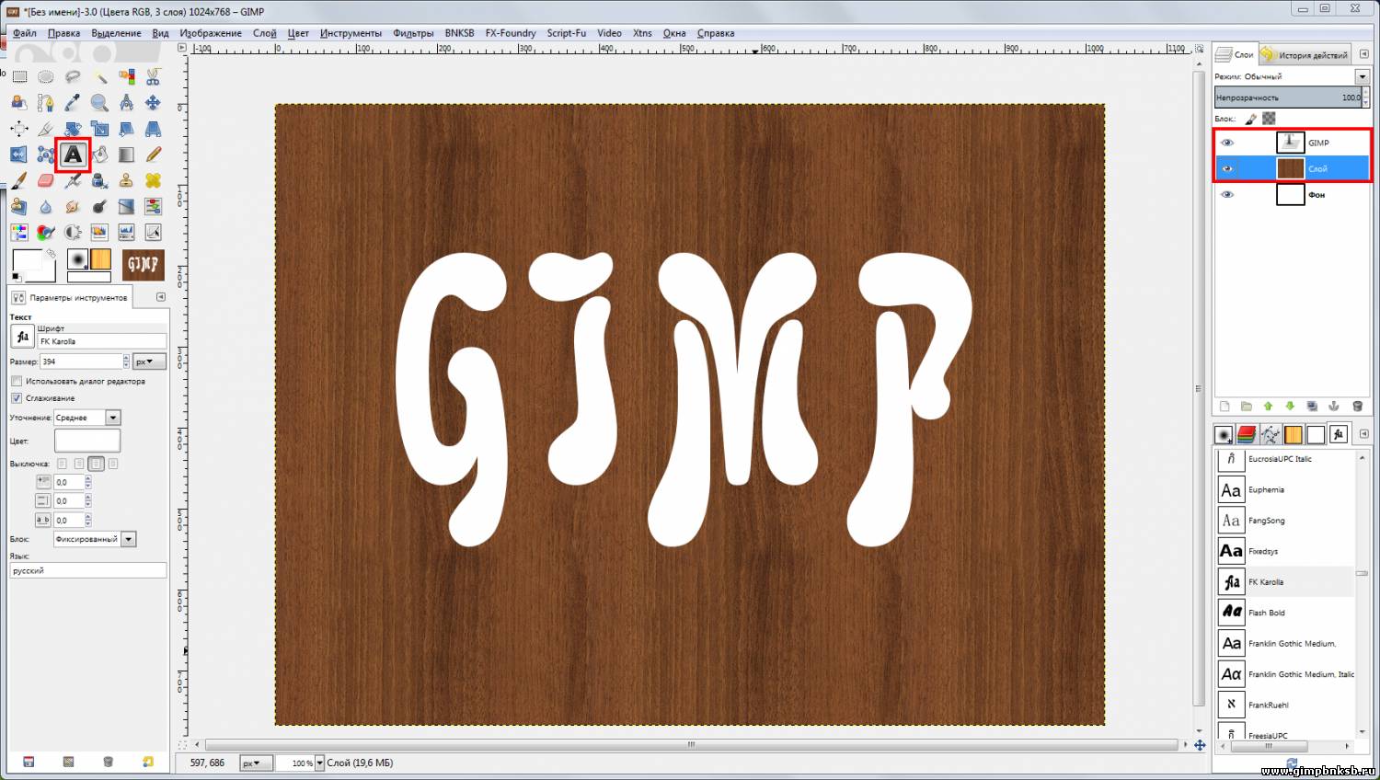The height and width of the screenshot is (780, 1380).
Task: Raise the selected layer with up arrow
Action: pos(1269,406)
